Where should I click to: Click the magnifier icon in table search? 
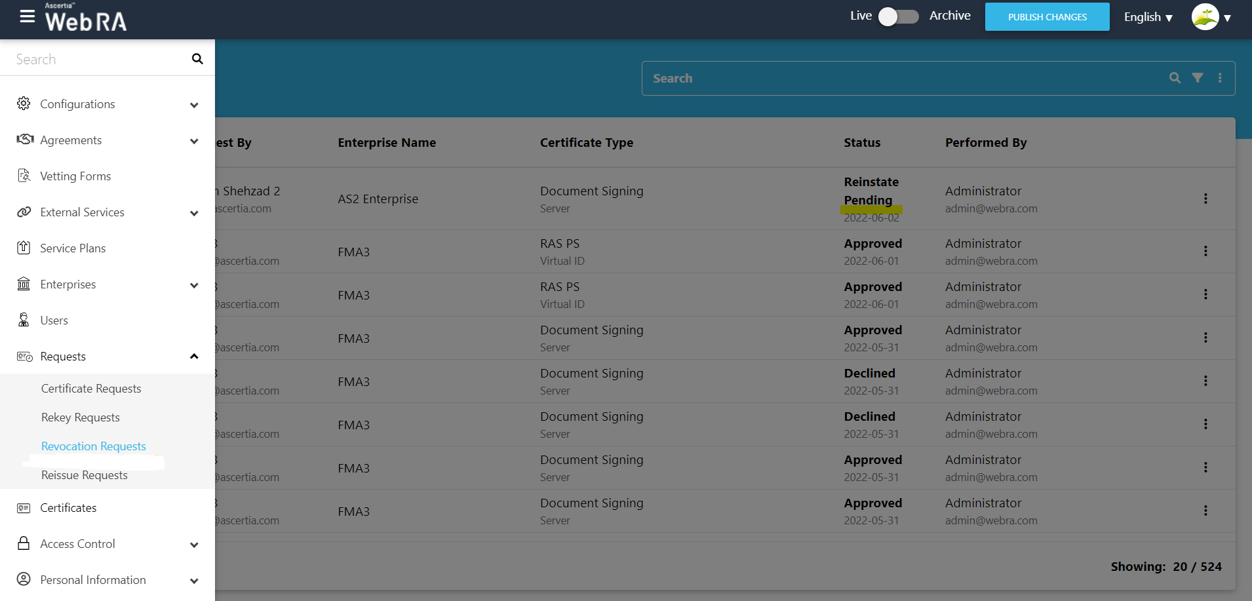tap(1175, 78)
